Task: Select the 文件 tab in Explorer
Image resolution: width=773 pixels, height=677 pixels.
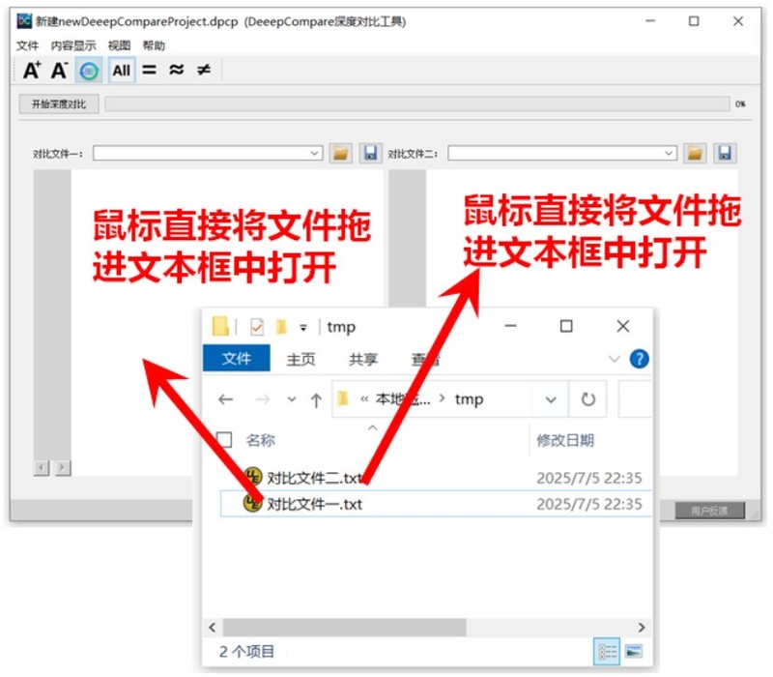Action: (x=236, y=358)
